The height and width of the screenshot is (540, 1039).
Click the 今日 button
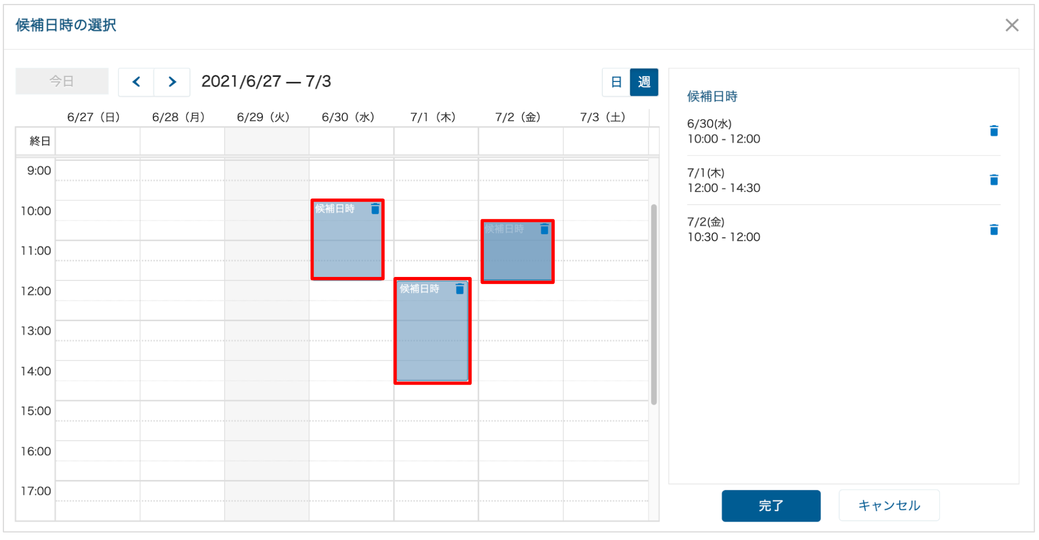(62, 81)
